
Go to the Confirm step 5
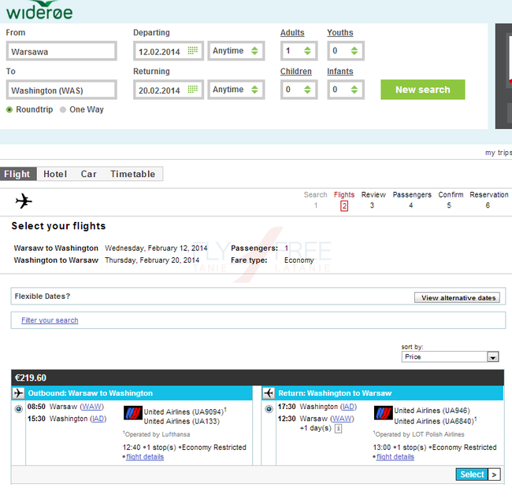(451, 200)
